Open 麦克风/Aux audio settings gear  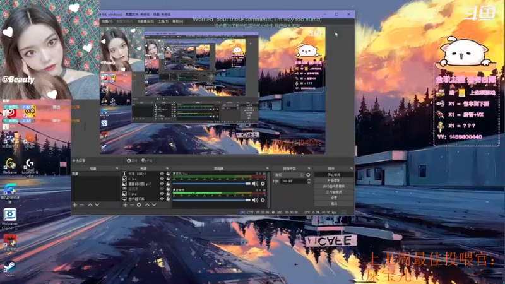pos(263,184)
